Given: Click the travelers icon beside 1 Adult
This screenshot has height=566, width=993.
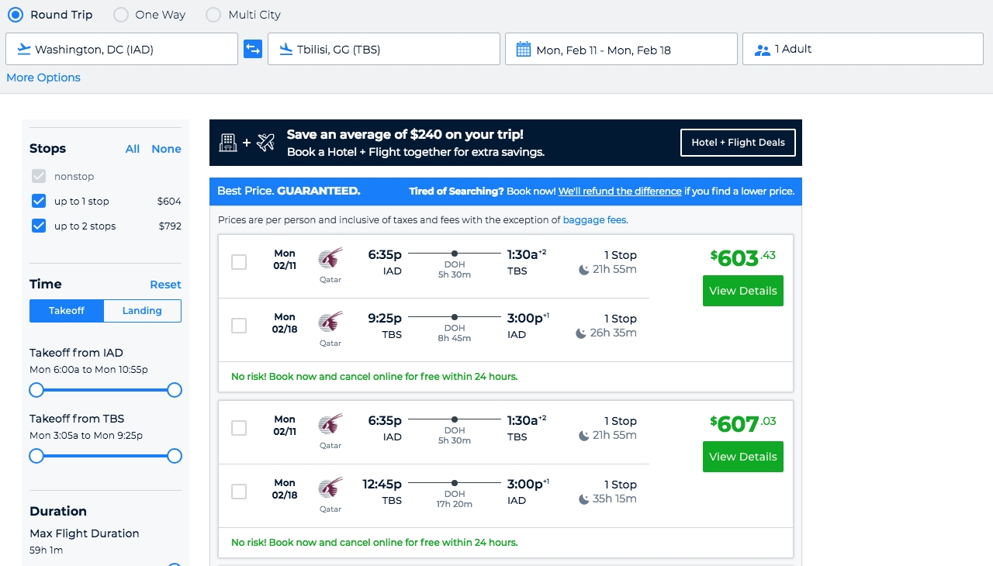Looking at the screenshot, I should (762, 50).
